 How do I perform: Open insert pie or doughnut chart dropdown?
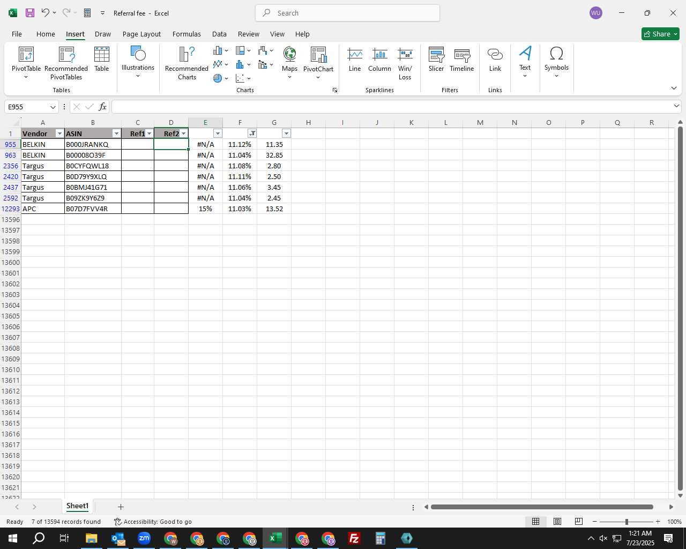coord(220,78)
